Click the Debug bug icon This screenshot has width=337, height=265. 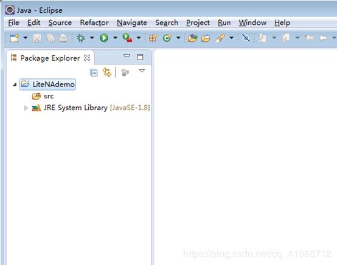pos(81,38)
